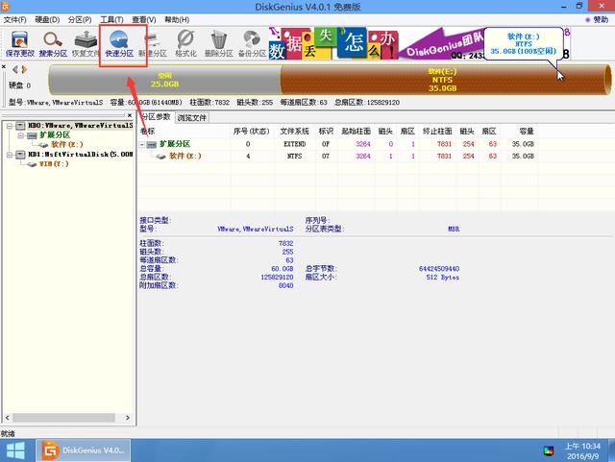Click the 容量 column header

pyautogui.click(x=527, y=131)
